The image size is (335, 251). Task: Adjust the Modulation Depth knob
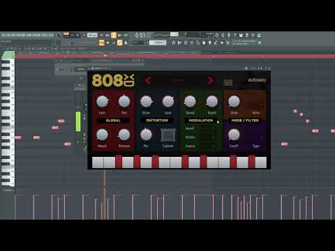coord(212,102)
